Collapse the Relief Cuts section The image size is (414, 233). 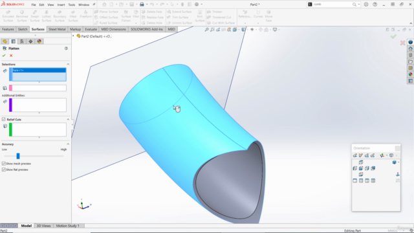[68, 119]
